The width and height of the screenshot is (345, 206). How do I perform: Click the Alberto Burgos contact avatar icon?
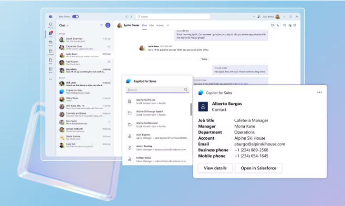(x=203, y=107)
